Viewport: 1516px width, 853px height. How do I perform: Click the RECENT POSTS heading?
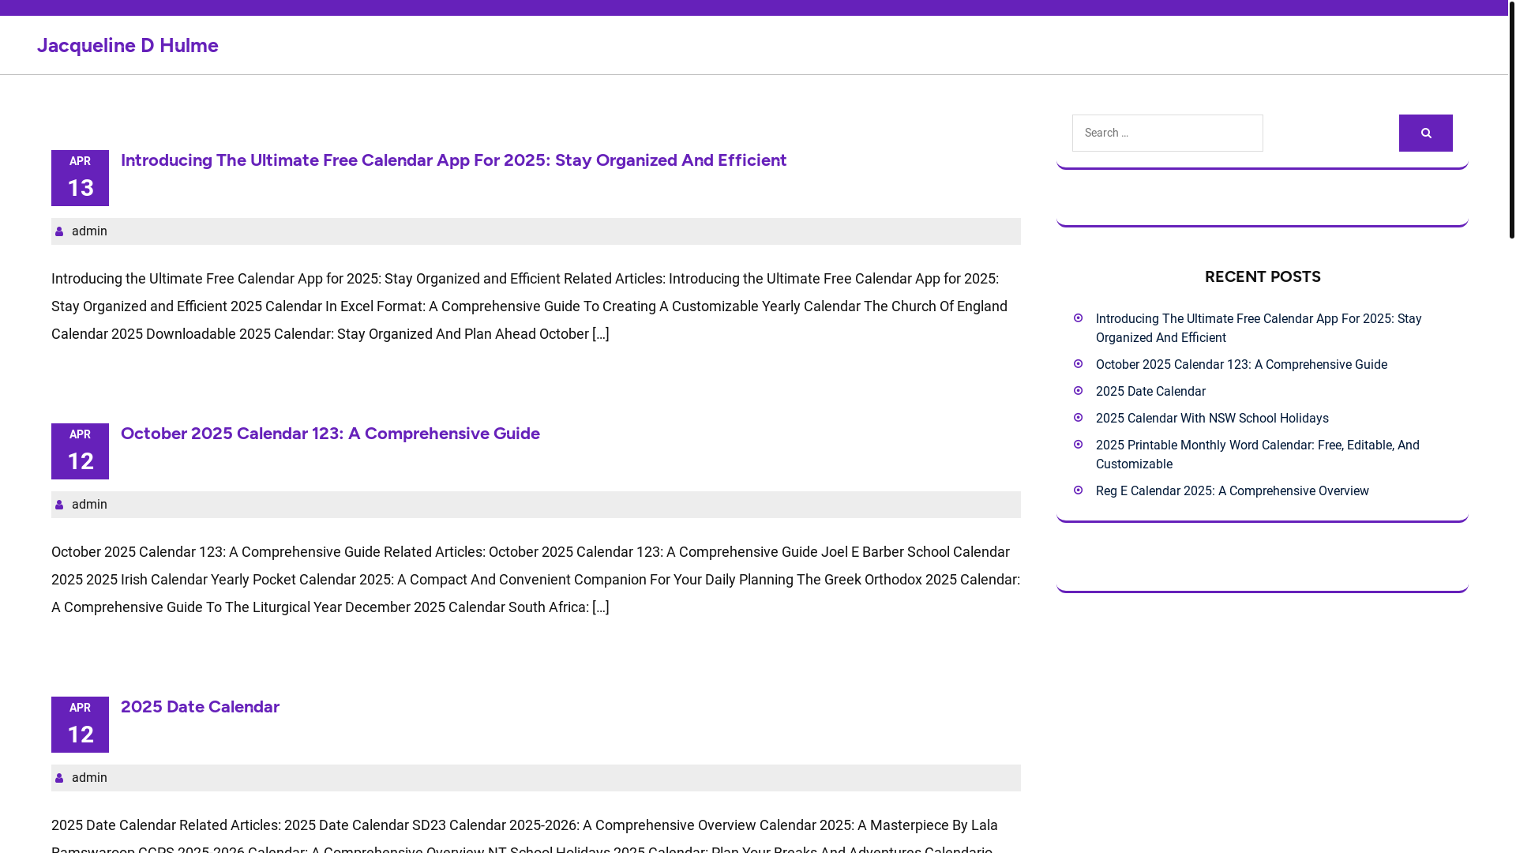pos(1263,276)
